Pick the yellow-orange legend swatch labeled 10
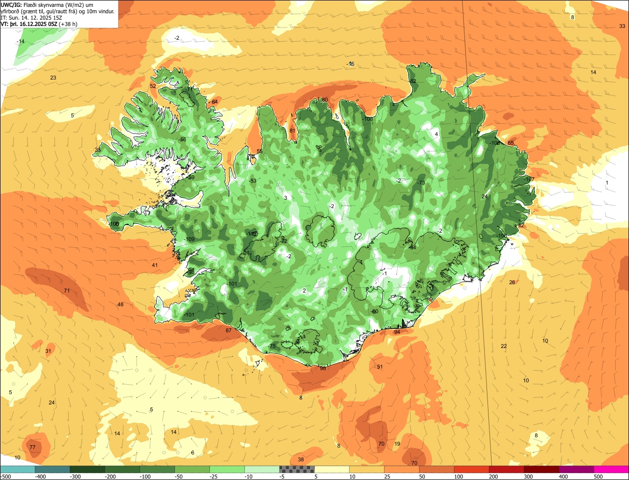629x480 pixels. click(x=367, y=469)
